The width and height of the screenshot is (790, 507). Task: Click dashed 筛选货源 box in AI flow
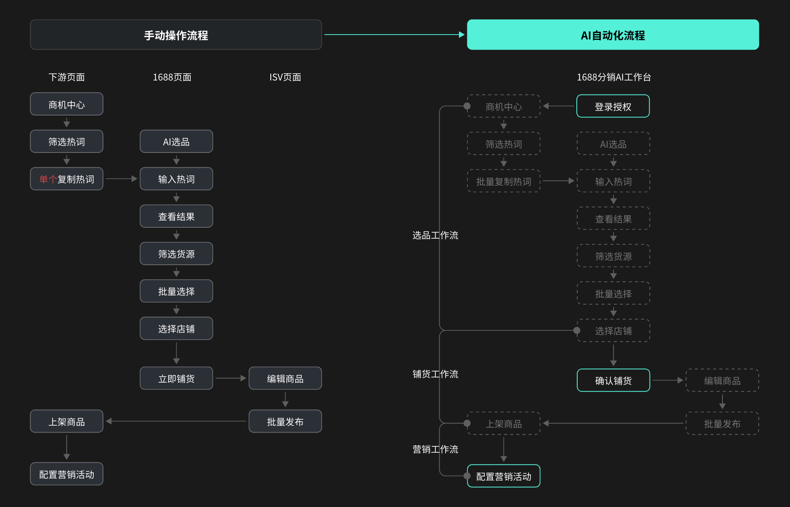[613, 256]
